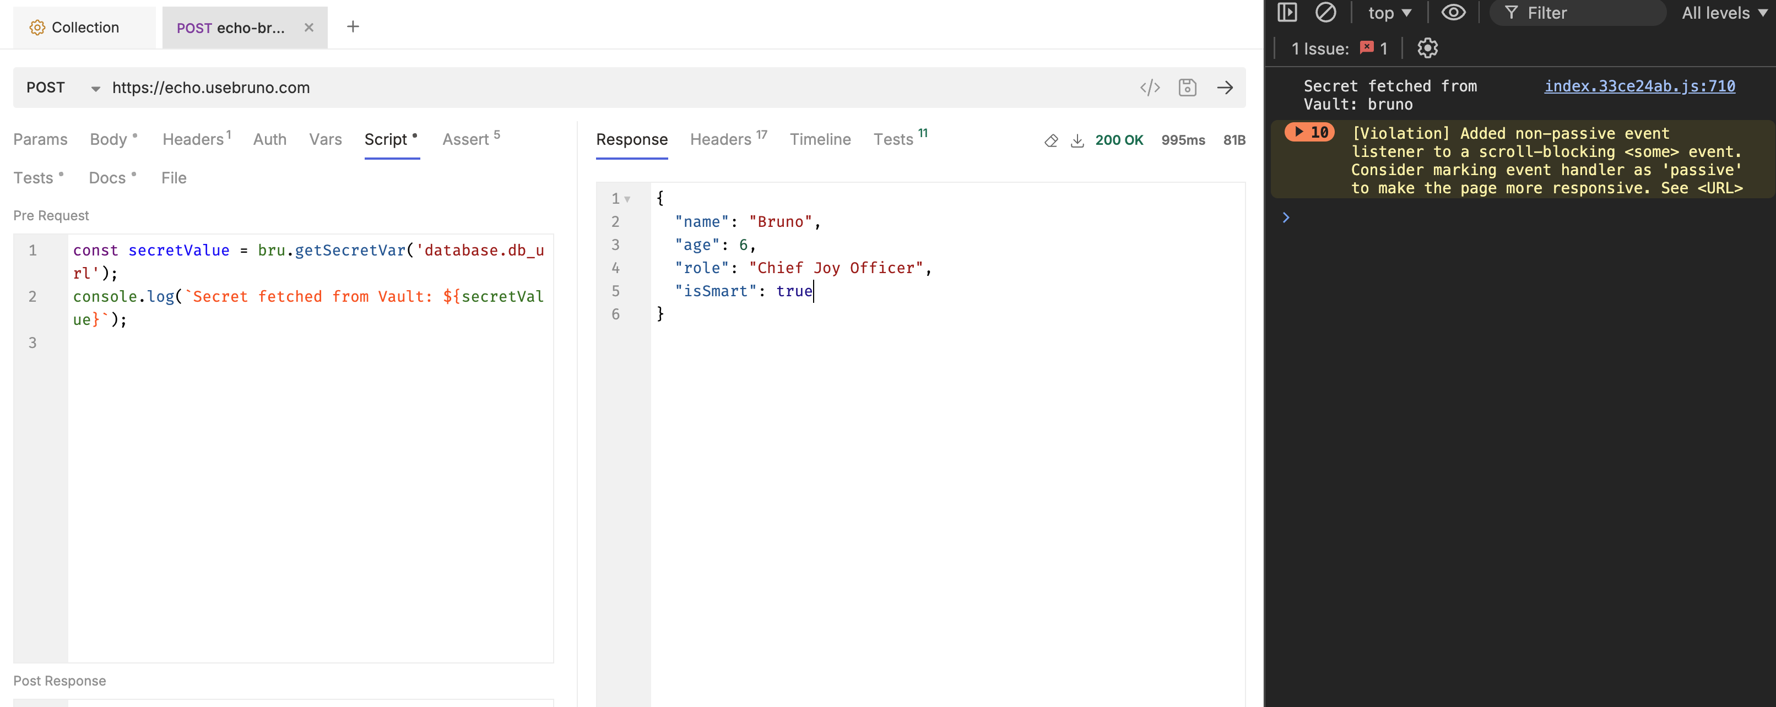This screenshot has height=707, width=1776.
Task: Open the Collection settings tab
Action: (x=84, y=28)
